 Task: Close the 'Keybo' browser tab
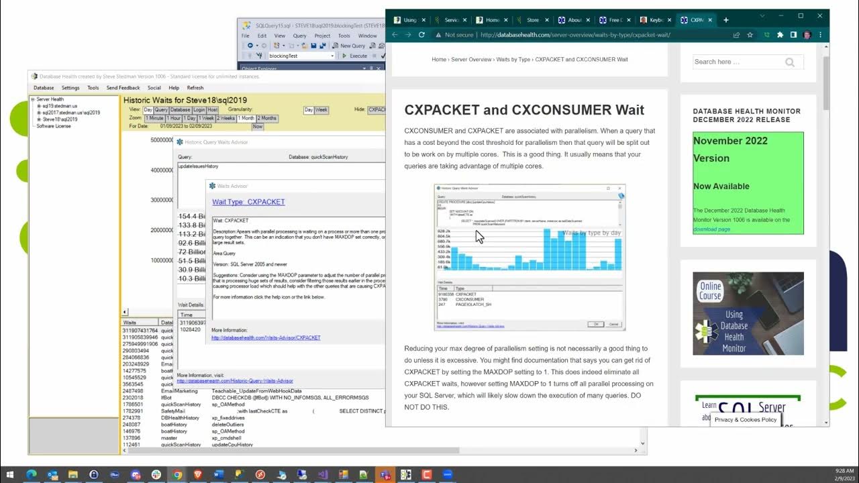pos(669,20)
